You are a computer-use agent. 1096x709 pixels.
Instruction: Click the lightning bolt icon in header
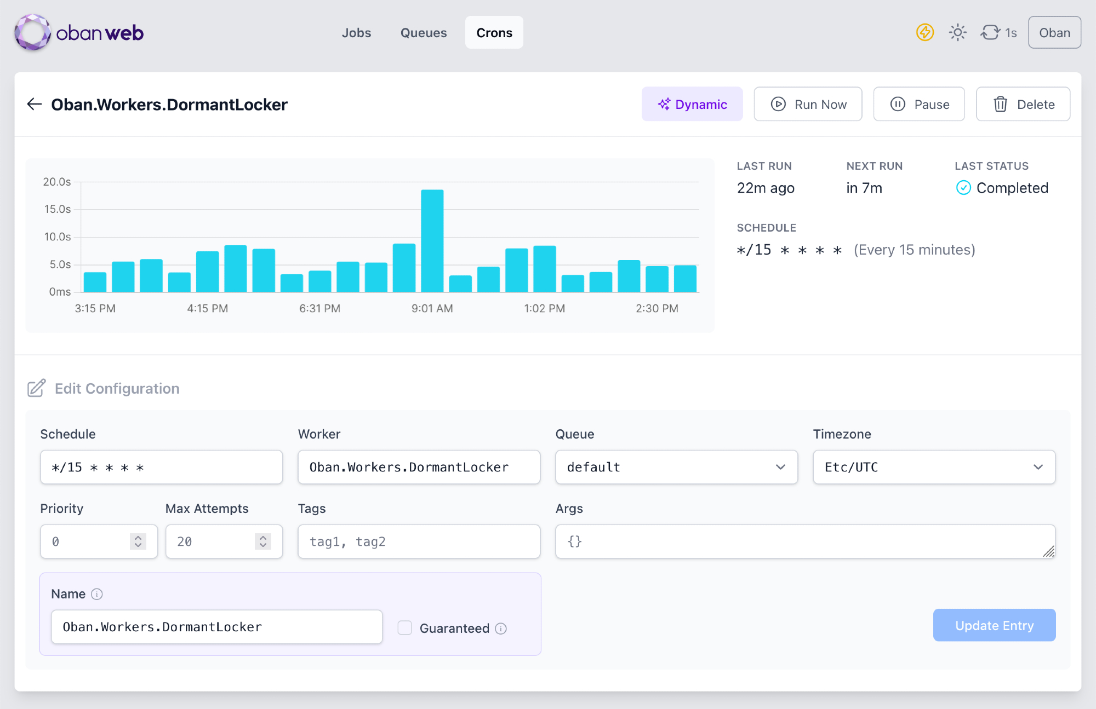tap(924, 32)
